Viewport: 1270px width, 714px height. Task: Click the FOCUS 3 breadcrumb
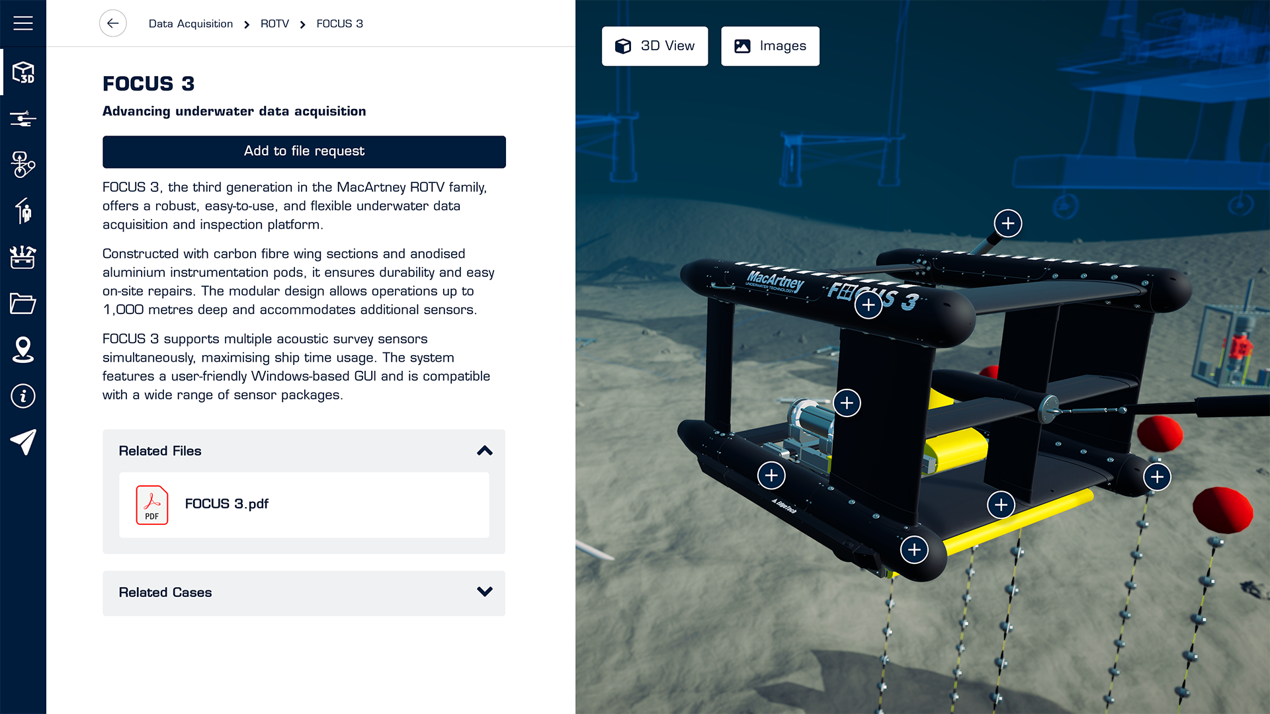[339, 24]
